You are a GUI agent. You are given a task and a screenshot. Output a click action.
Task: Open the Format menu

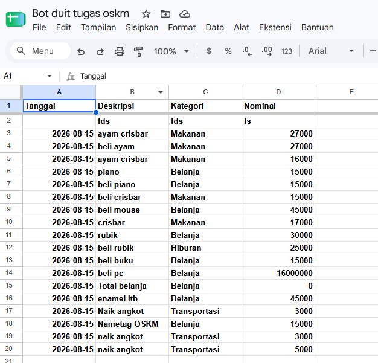[x=182, y=28]
